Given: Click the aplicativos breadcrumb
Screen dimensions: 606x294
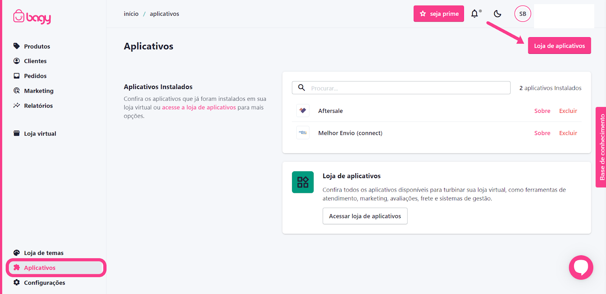Looking at the screenshot, I should (x=164, y=14).
